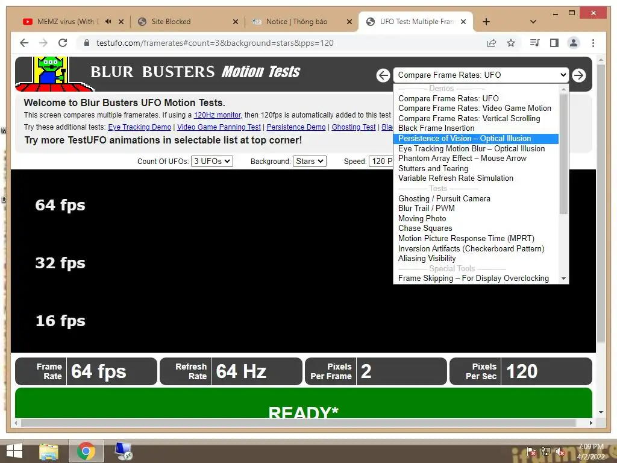Click the address bar URL
The height and width of the screenshot is (463, 617).
tap(215, 43)
